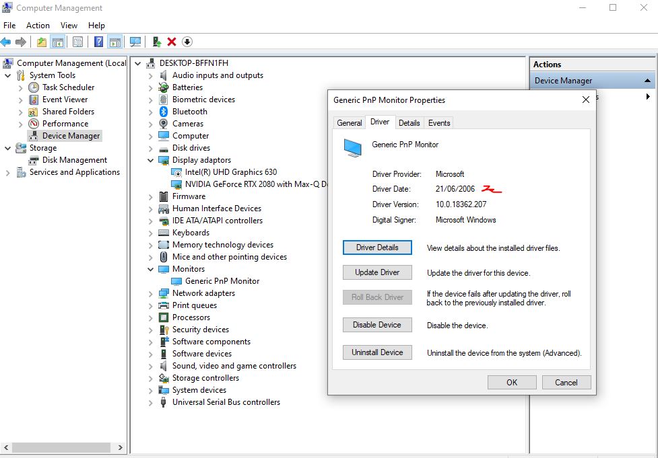Select Human Interface Devices row
658x458 pixels.
pos(217,208)
